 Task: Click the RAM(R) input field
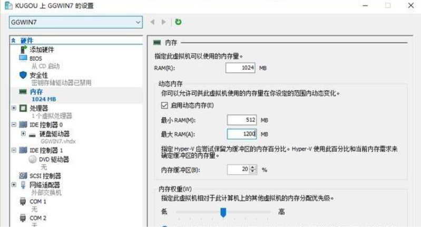240,68
